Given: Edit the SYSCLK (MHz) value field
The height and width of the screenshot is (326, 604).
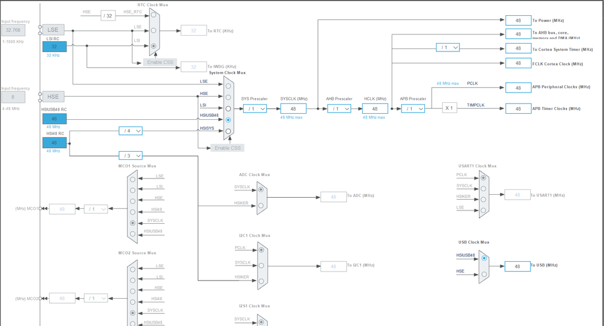Looking at the screenshot, I should click(x=293, y=109).
